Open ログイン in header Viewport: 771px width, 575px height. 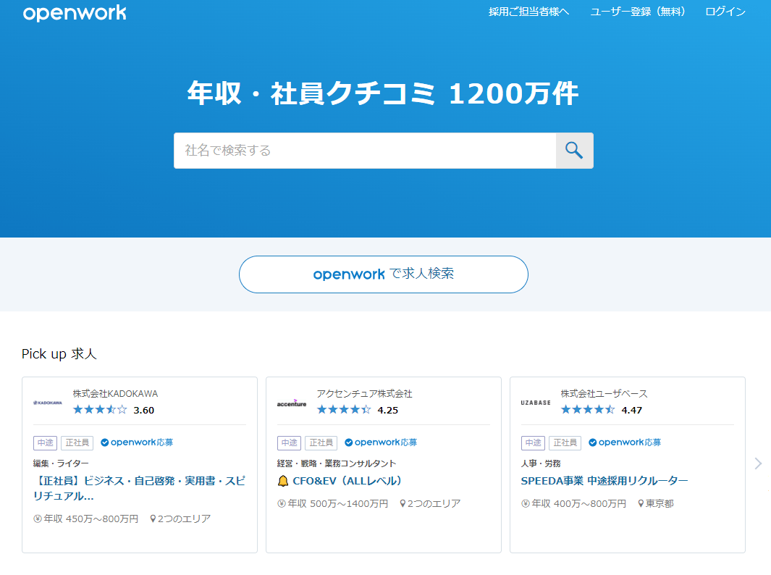click(x=725, y=12)
